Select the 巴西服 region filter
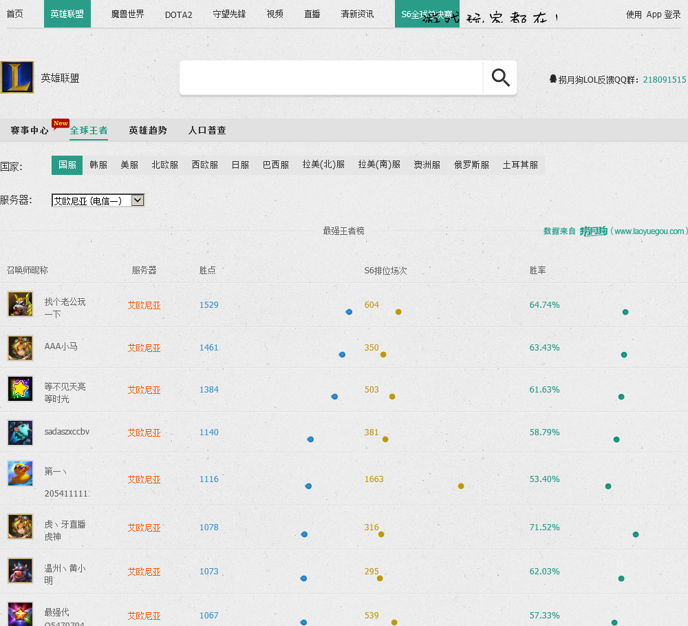Viewport: 688px width, 626px height. pos(276,165)
